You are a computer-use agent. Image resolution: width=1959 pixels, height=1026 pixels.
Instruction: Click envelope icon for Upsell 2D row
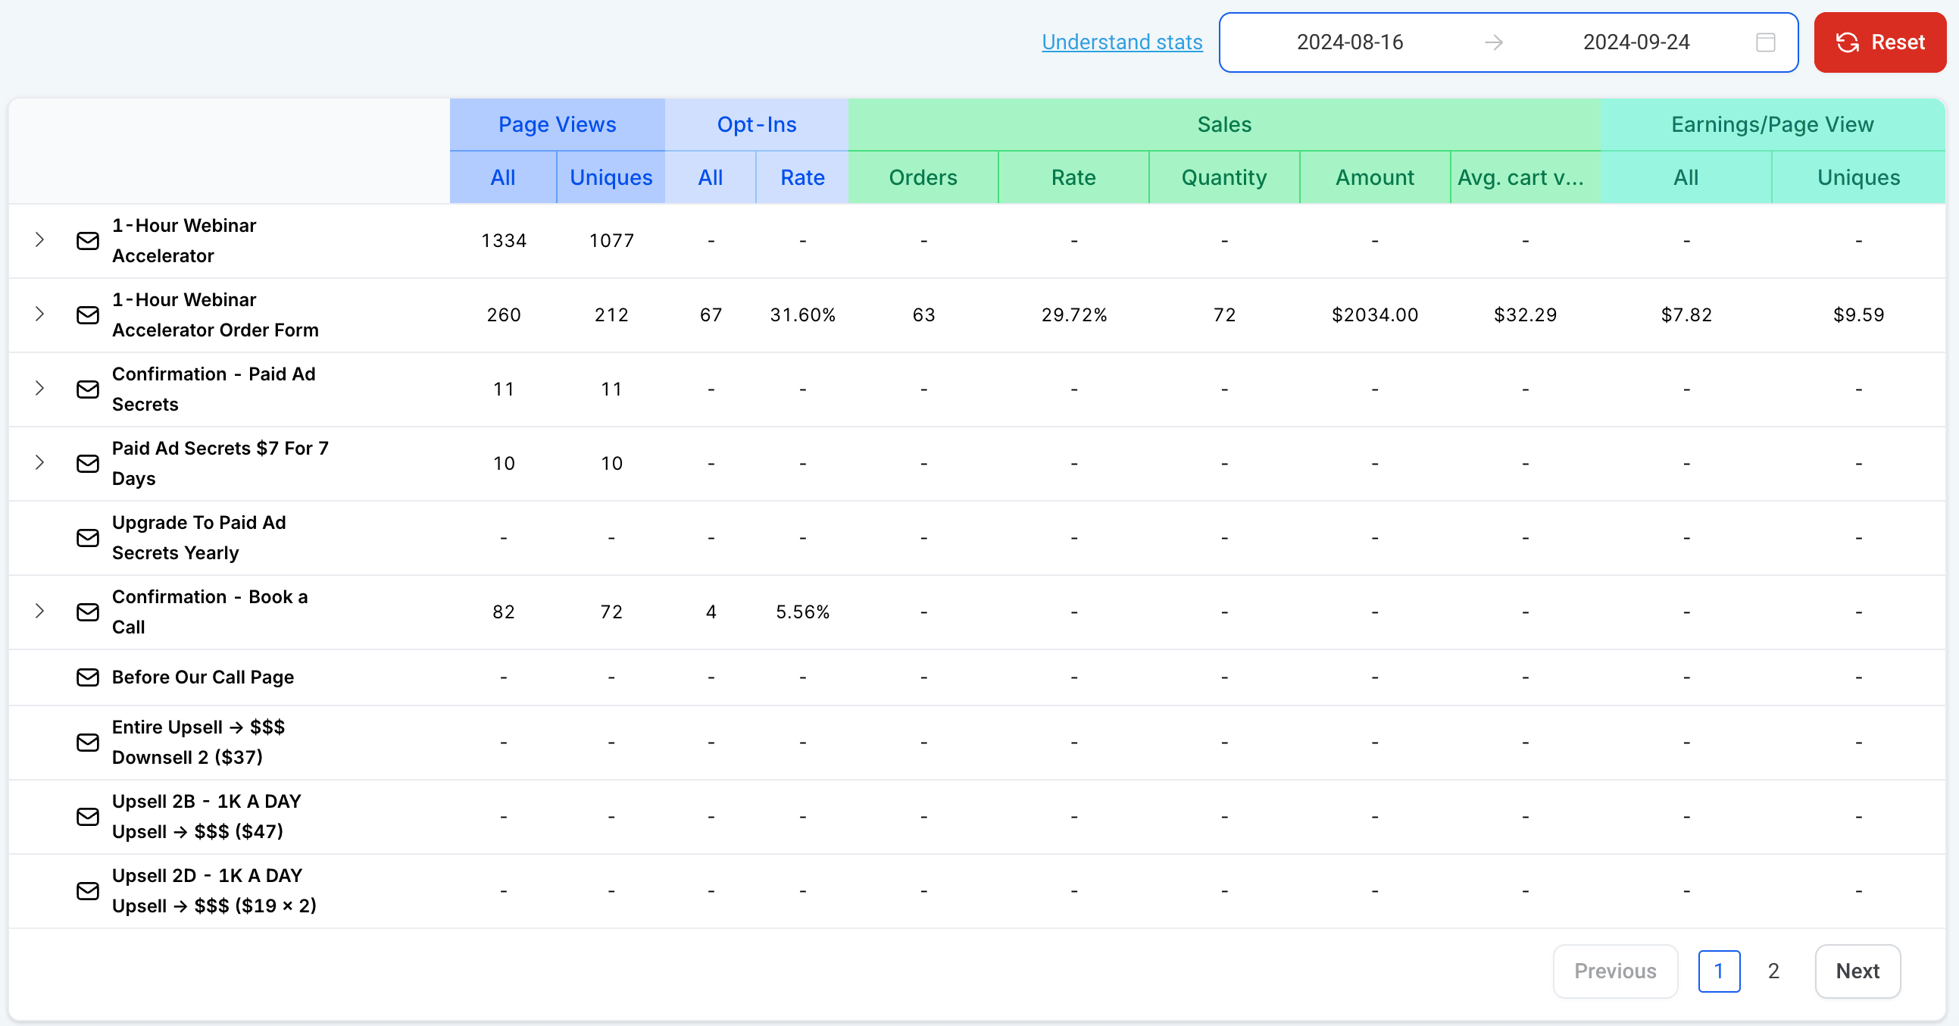(87, 890)
